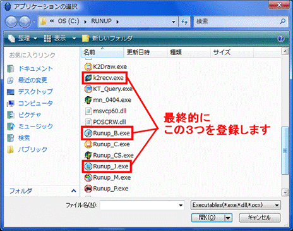
Task: Click the 最近の変更 sidebar icon
Action: click(x=11, y=80)
